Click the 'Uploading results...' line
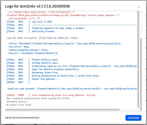The width and height of the screenshot is (147, 125). pos(18,101)
